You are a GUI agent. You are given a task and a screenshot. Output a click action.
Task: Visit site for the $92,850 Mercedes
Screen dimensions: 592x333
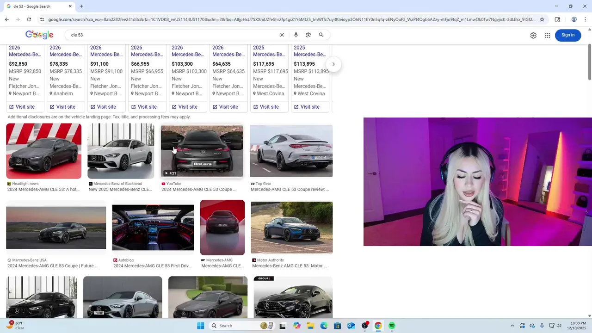22,107
